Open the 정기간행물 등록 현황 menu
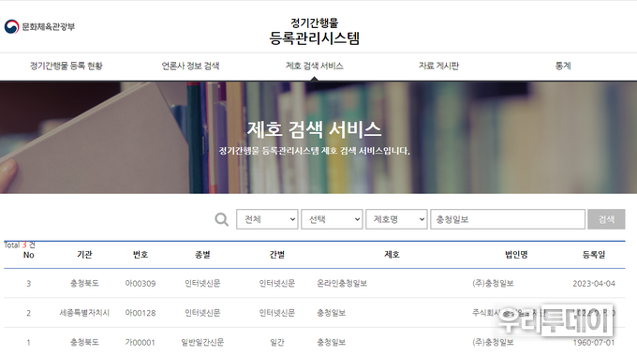This screenshot has width=637, height=356. (67, 66)
